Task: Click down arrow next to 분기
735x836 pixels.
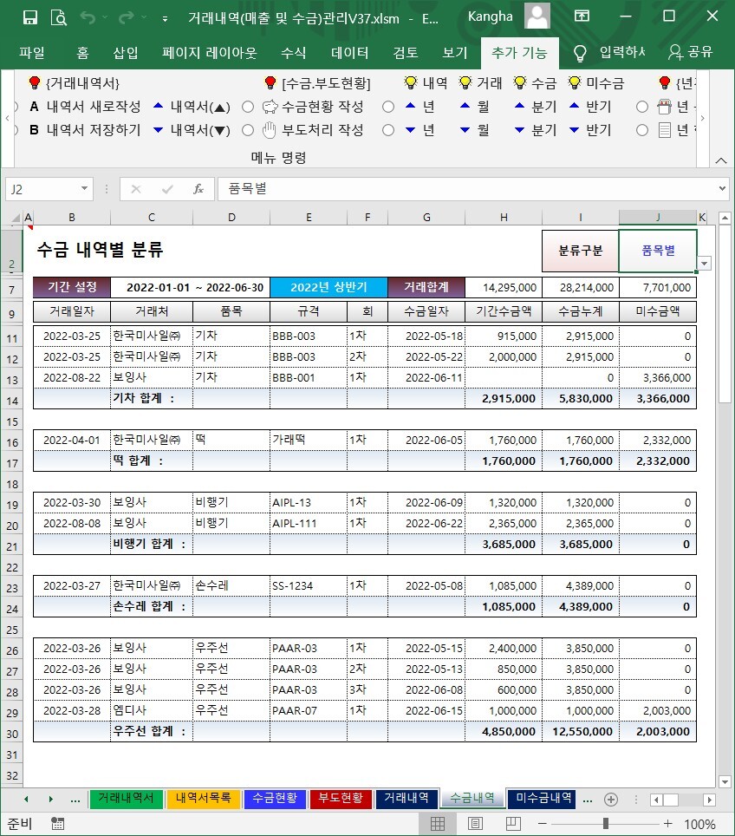Action: pos(520,129)
